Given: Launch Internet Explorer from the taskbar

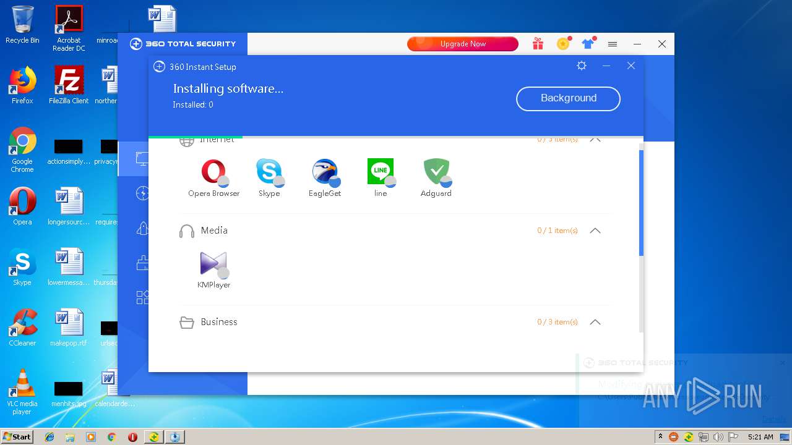Looking at the screenshot, I should (x=49, y=437).
